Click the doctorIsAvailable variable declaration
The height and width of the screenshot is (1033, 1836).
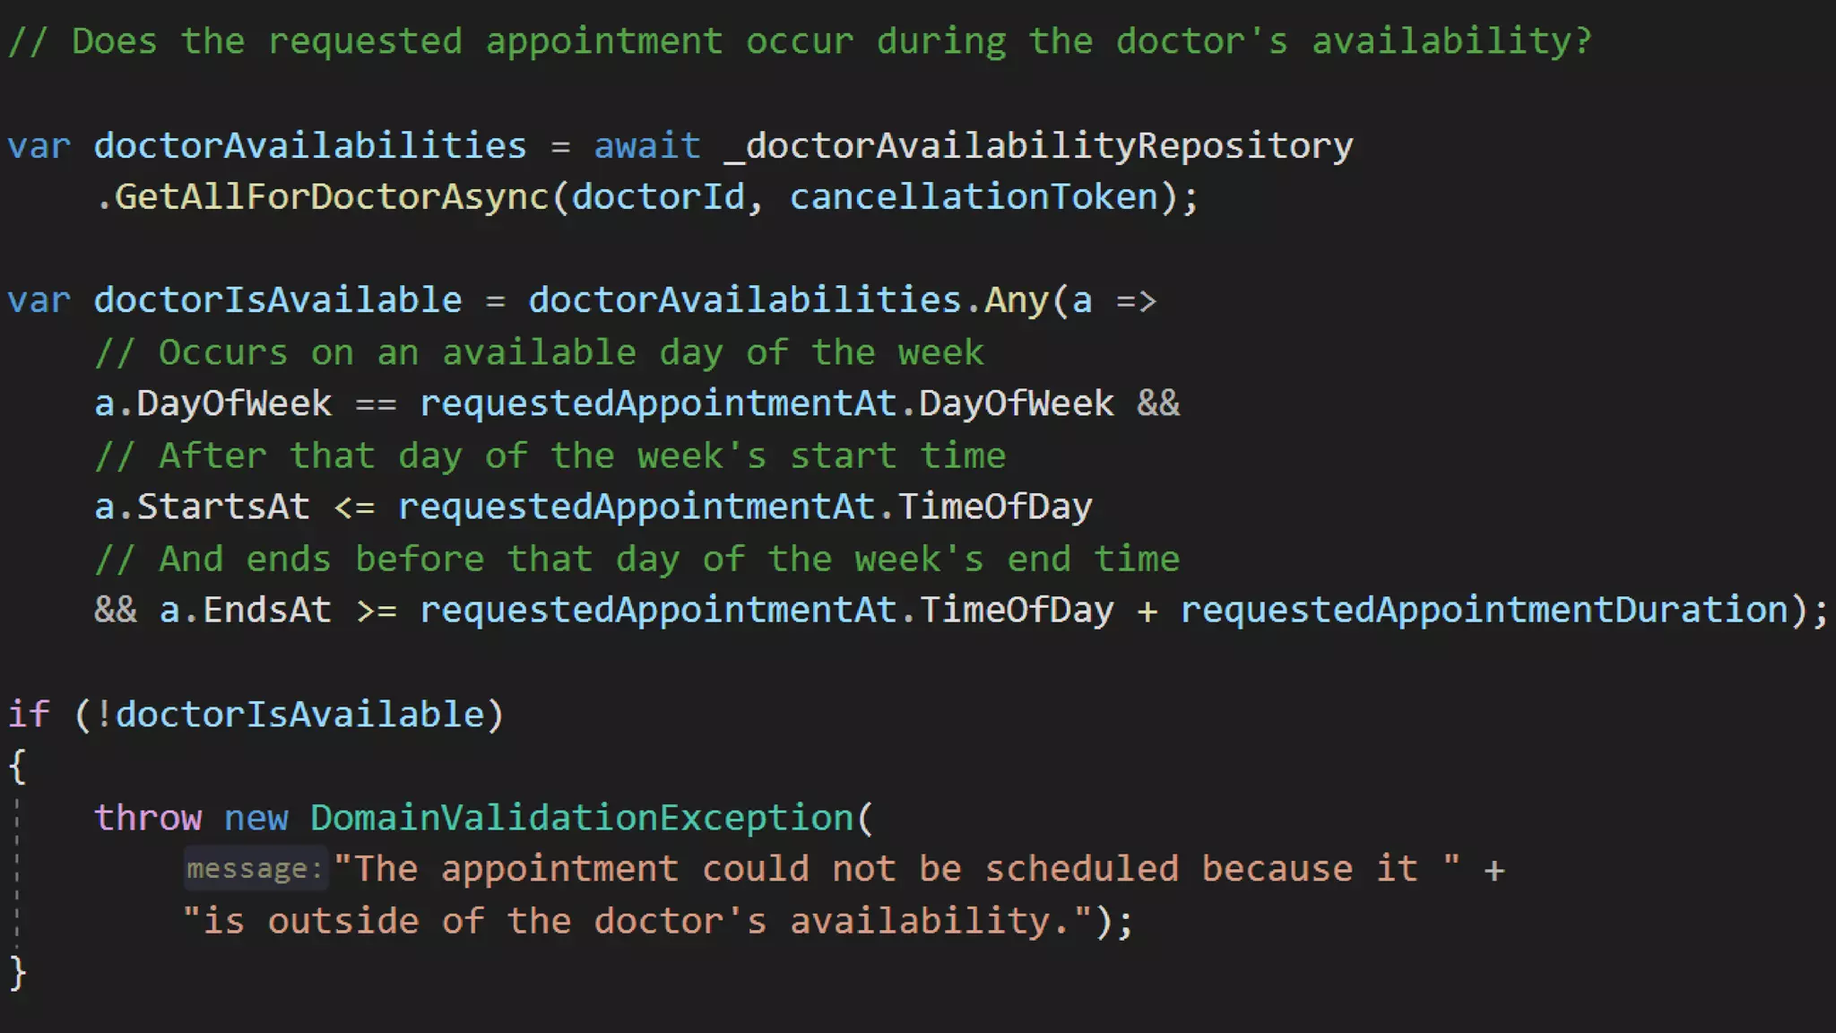coord(278,300)
